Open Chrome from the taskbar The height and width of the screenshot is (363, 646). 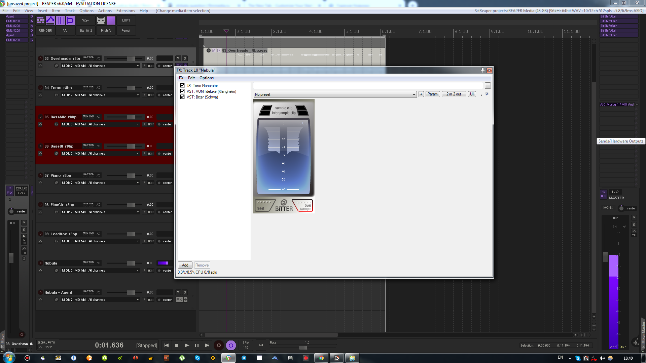coord(321,358)
